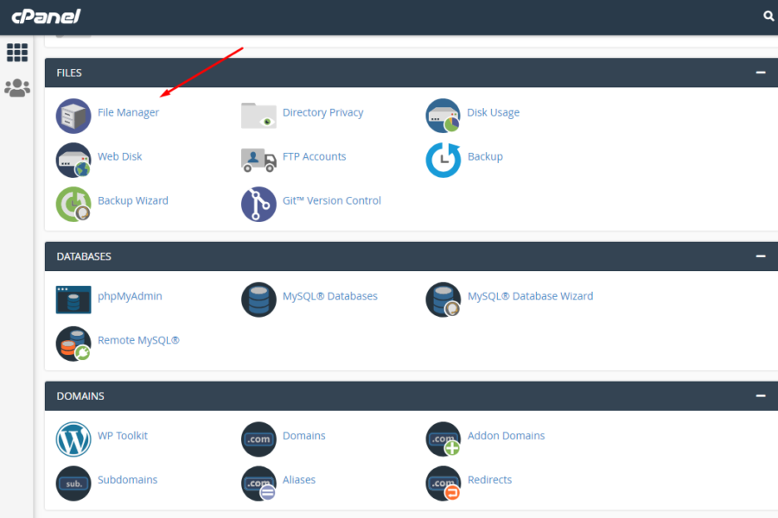
Task: Click the Backup clock icon
Action: point(443,160)
